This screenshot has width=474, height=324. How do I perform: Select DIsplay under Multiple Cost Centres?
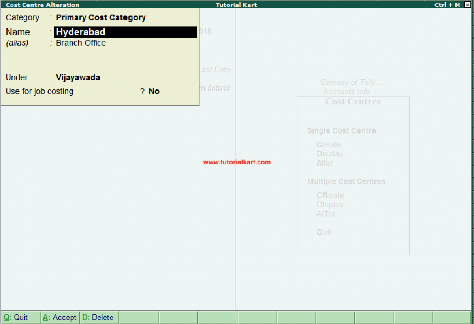[330, 204]
